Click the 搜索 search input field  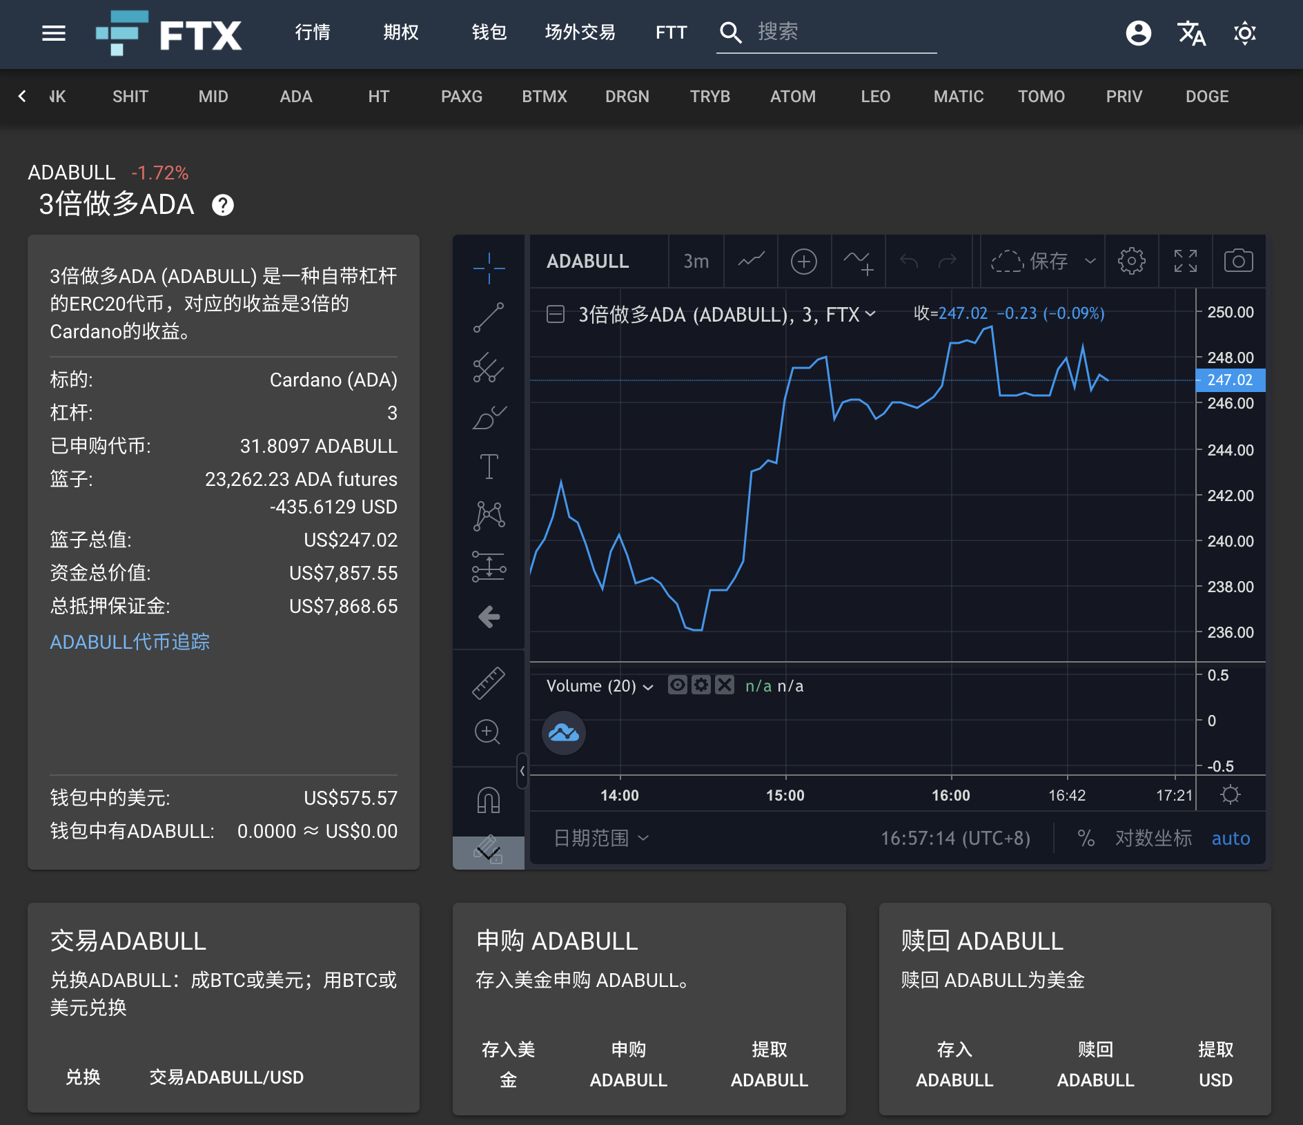coord(846,32)
